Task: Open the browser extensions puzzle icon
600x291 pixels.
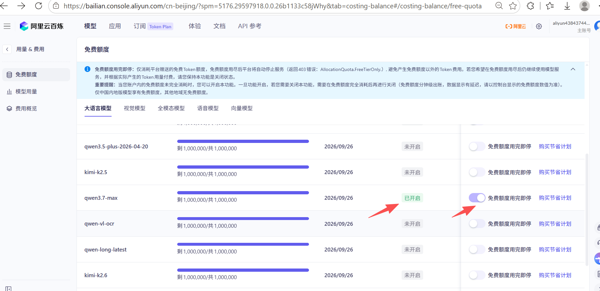Action: click(x=530, y=6)
